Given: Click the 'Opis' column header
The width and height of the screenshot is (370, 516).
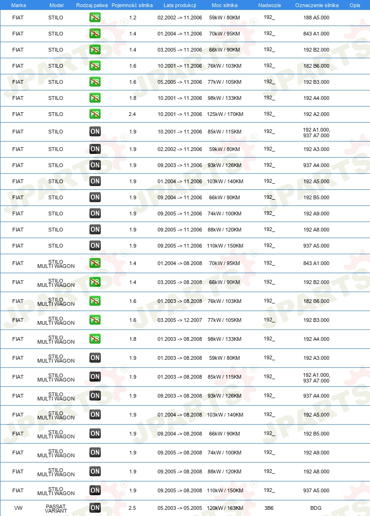Looking at the screenshot, I should pyautogui.click(x=355, y=5).
